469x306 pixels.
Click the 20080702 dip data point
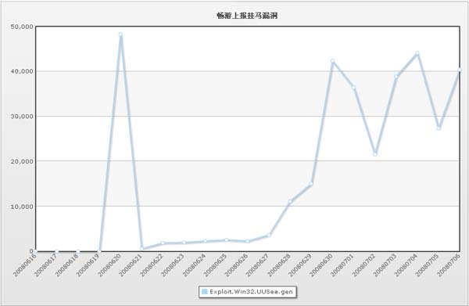[374, 154]
